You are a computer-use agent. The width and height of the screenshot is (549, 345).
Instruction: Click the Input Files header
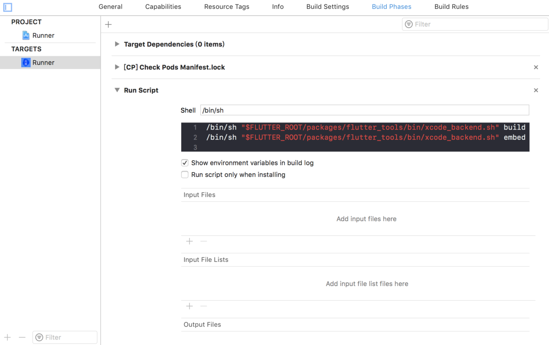(x=199, y=195)
